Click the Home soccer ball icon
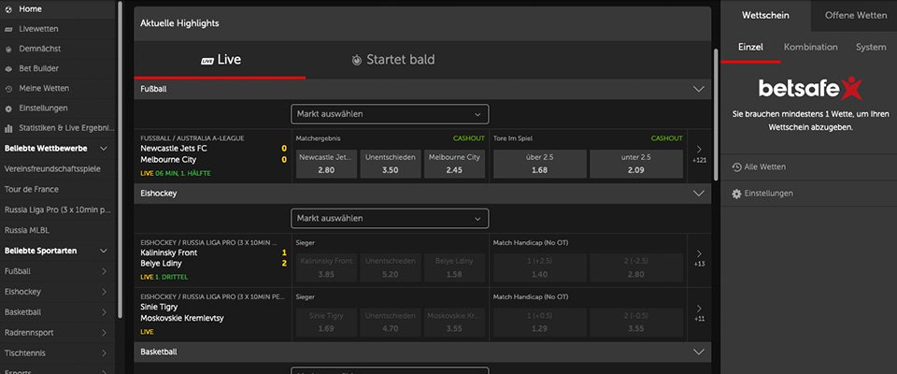The width and height of the screenshot is (897, 374). [x=8, y=9]
